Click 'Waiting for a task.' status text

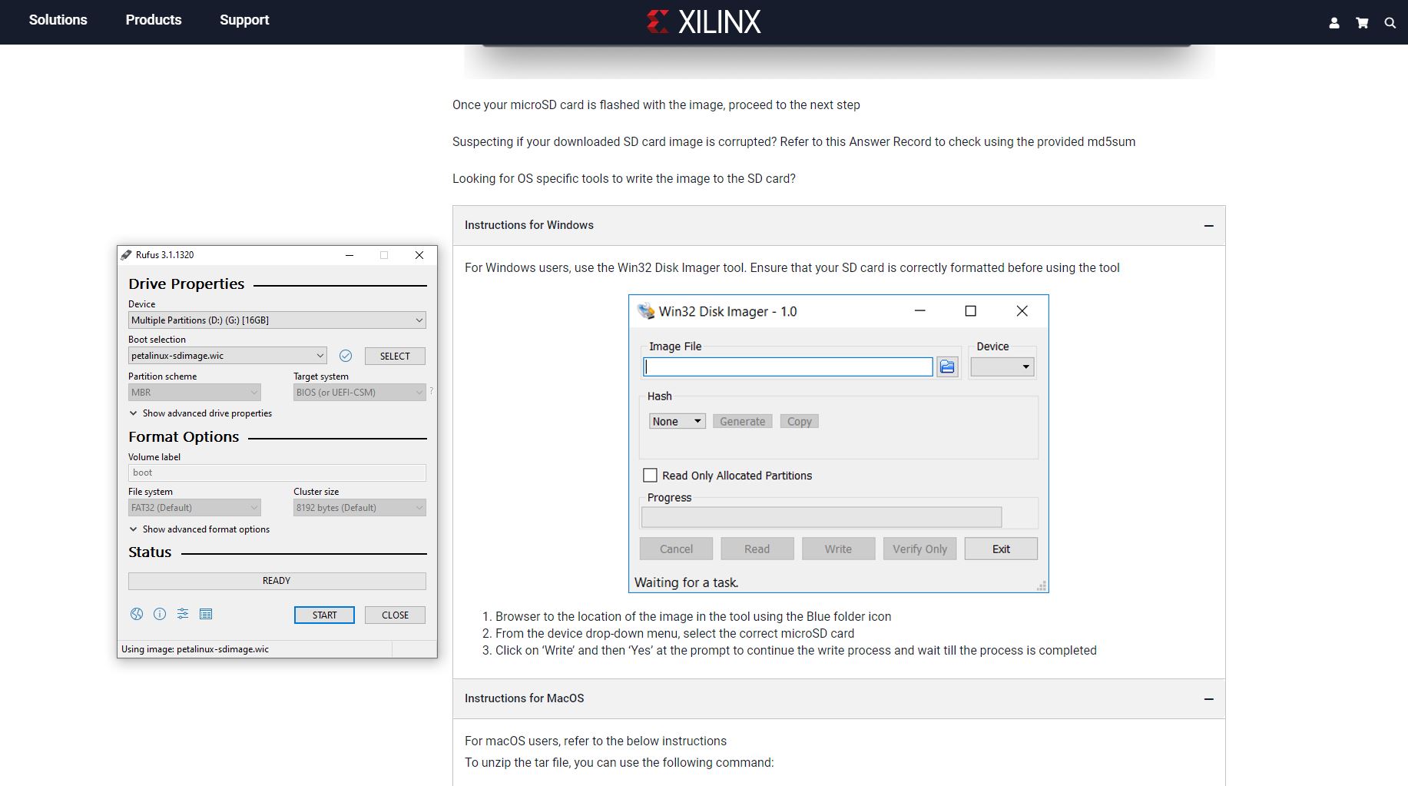pos(686,582)
